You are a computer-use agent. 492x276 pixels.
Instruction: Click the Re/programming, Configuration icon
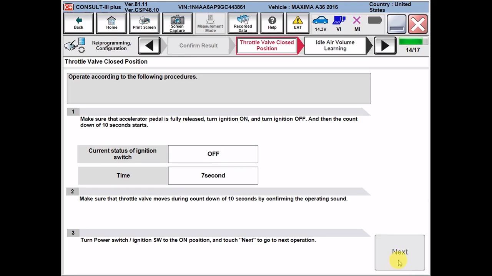[75, 46]
